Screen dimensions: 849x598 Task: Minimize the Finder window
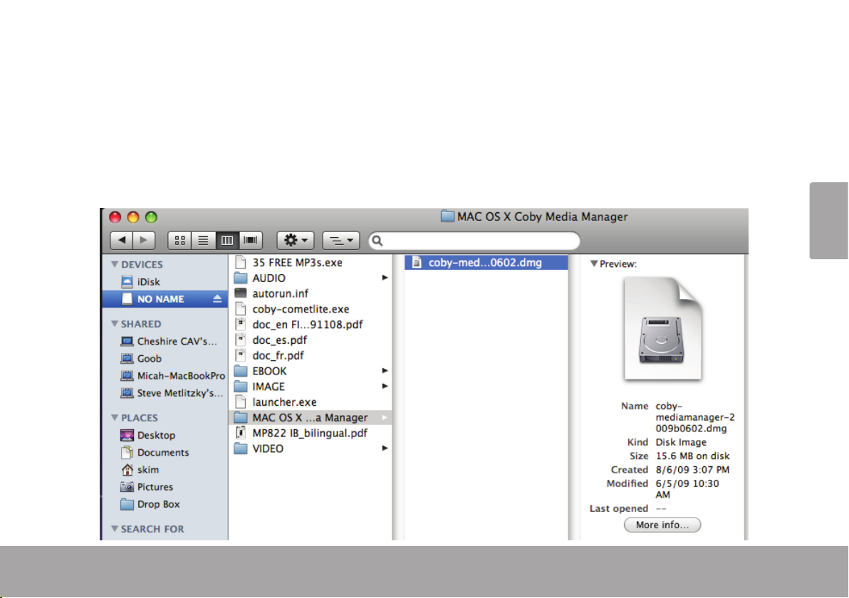[x=133, y=218]
